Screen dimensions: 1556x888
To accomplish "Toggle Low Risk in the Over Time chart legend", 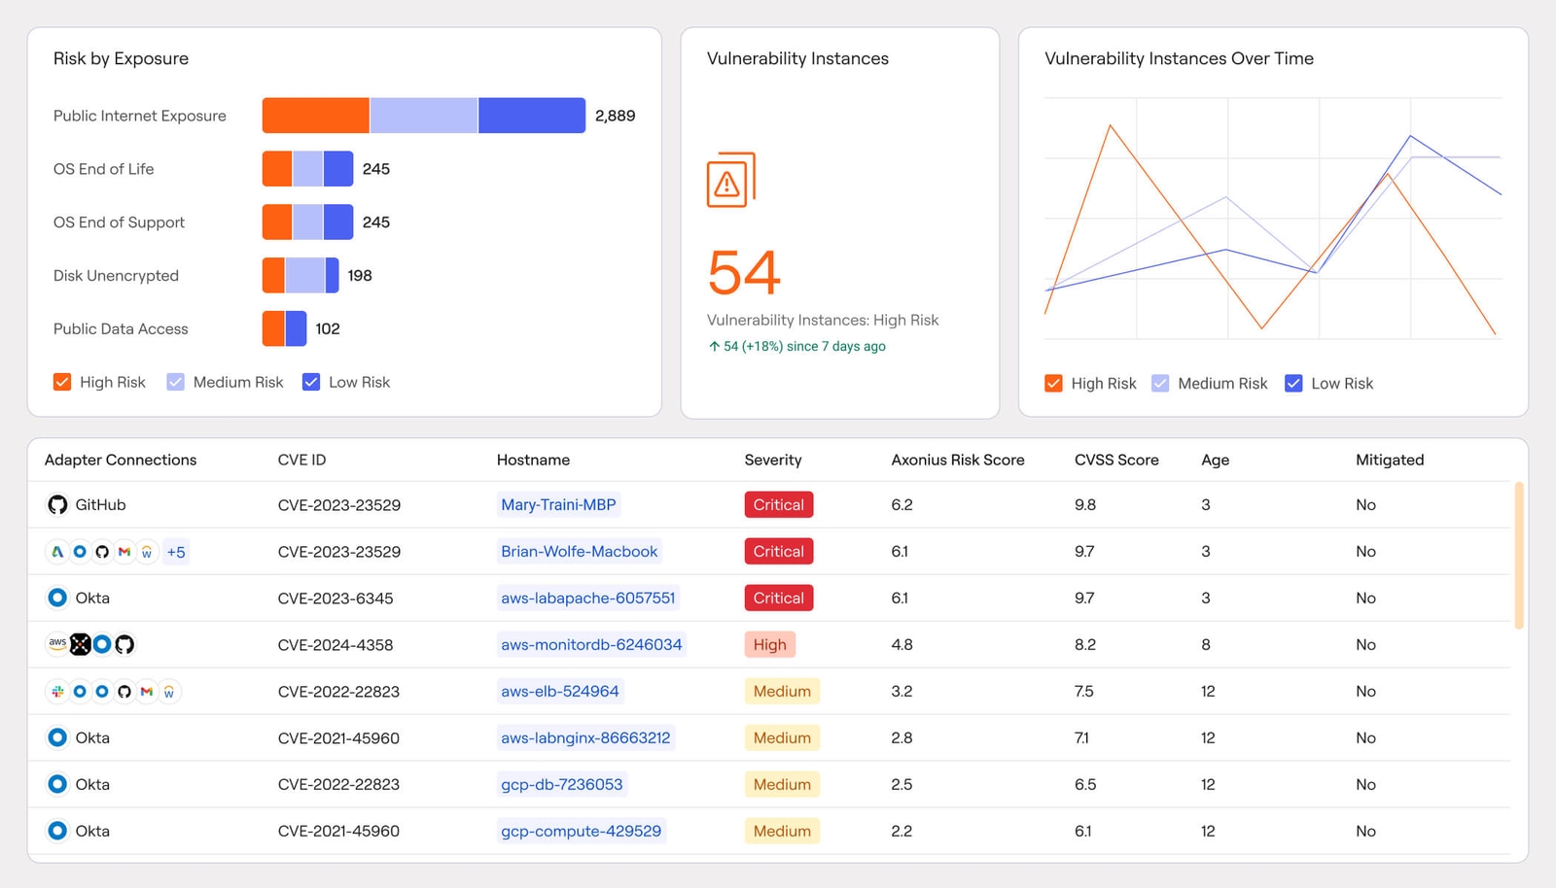I will click(x=1293, y=384).
